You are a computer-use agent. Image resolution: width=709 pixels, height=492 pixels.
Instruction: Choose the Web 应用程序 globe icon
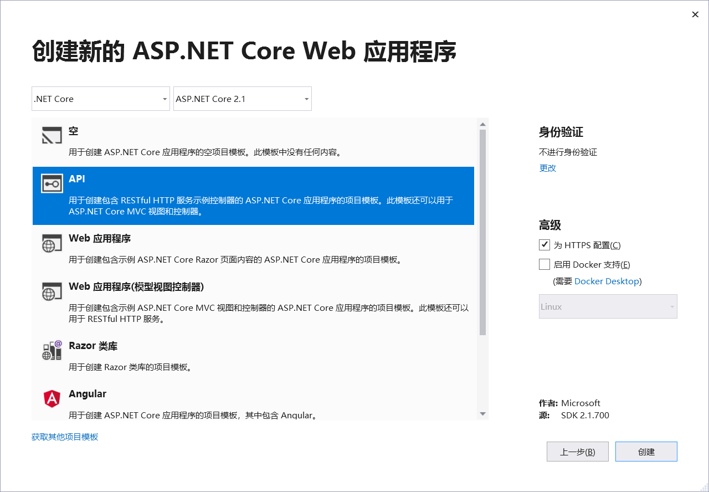pyautogui.click(x=52, y=243)
